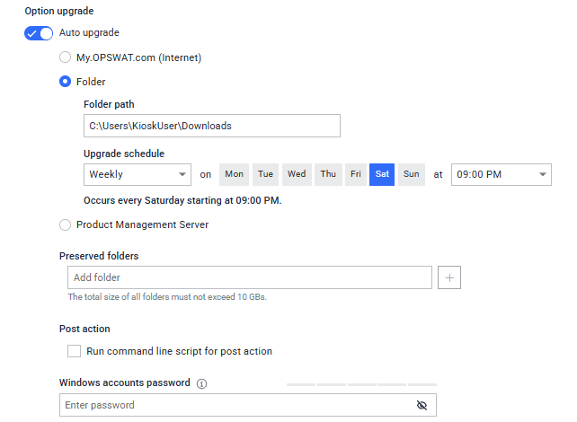Click the Folder path input field
Image resolution: width=577 pixels, height=422 pixels.
coord(212,126)
